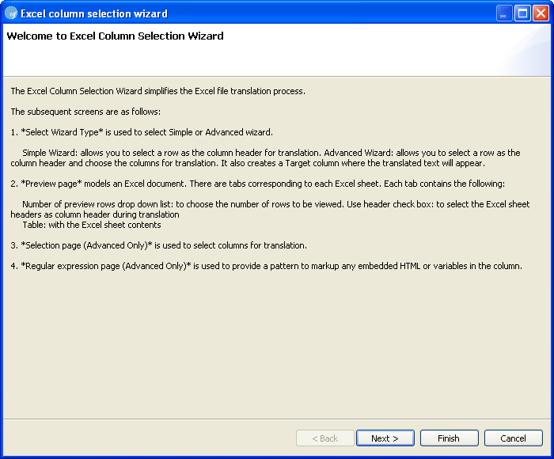Click the 'Welcome to Excel Column Selection Wizard' heading
Screen dimensions: 554x459
(x=116, y=36)
